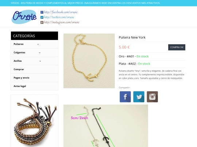Screen dimensions: 197x147
Task: Open the facebook.com/orsoie link
Action: (61, 12)
